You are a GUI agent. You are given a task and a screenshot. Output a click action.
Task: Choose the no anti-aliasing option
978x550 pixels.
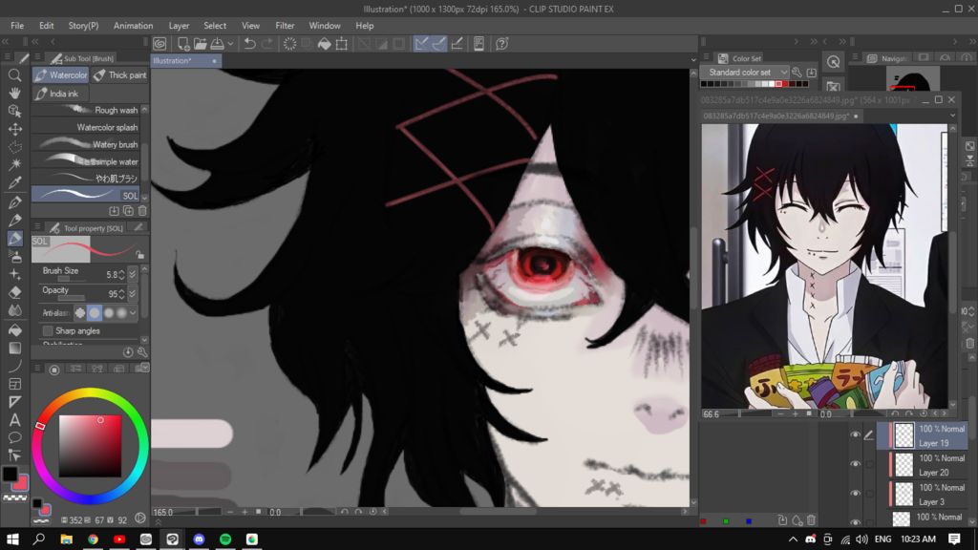80,312
